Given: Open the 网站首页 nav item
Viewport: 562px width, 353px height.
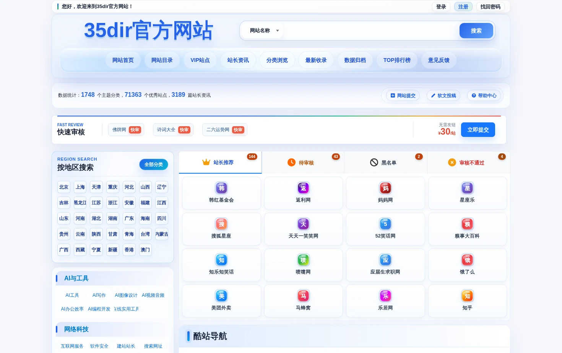Looking at the screenshot, I should [123, 60].
